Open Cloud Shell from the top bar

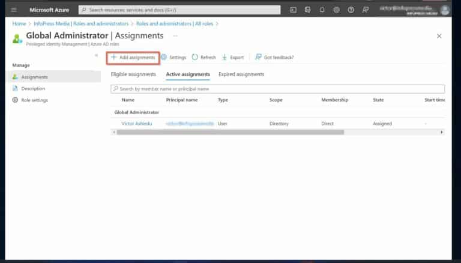click(x=293, y=10)
